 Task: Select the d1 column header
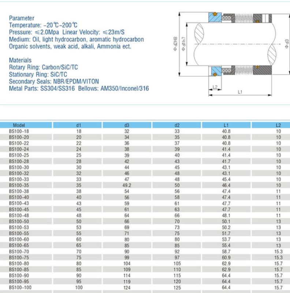(78, 125)
